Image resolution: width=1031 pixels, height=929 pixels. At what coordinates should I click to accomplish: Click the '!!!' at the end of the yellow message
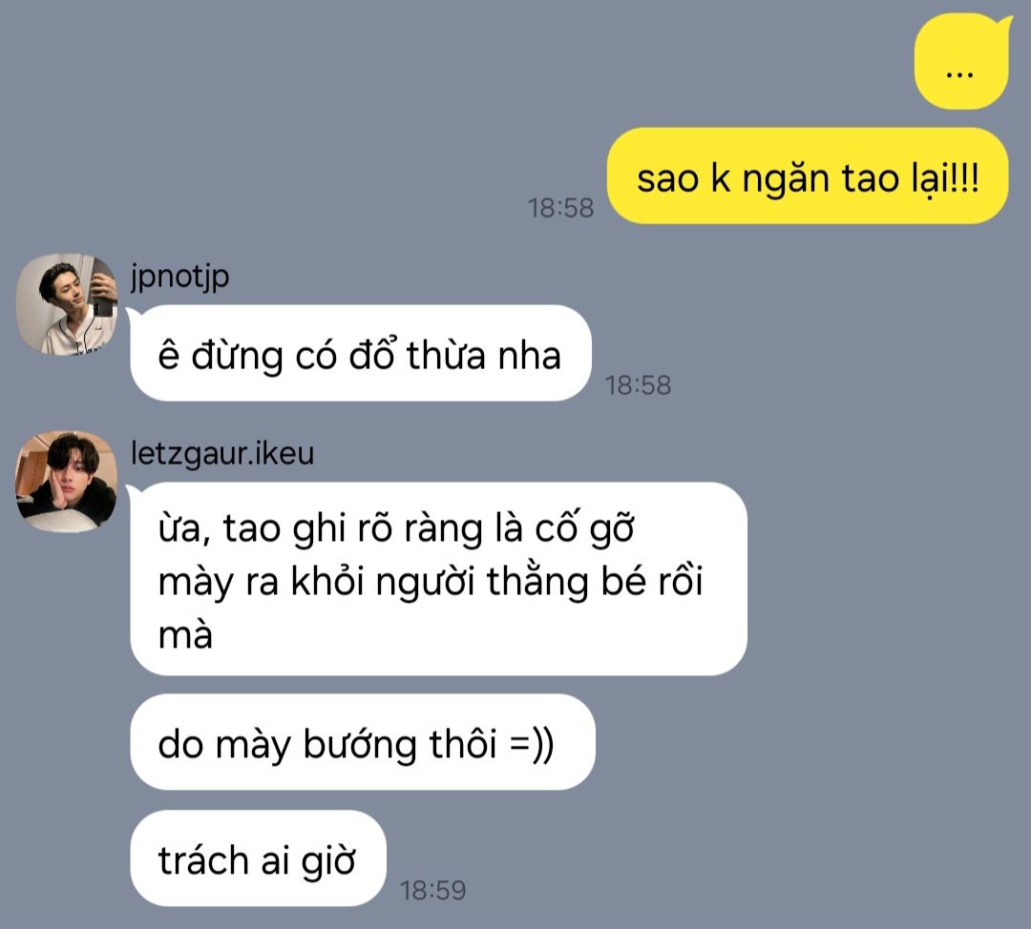click(x=964, y=176)
